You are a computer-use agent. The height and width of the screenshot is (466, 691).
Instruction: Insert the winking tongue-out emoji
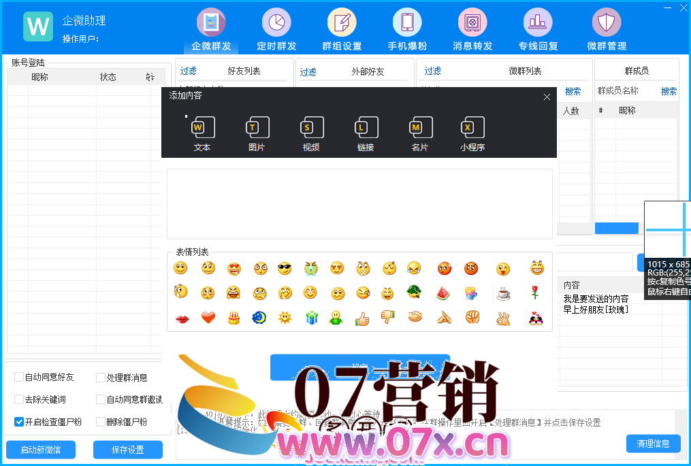pos(503,268)
